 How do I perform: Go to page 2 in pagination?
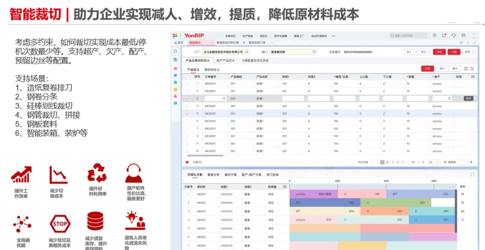point(387,162)
